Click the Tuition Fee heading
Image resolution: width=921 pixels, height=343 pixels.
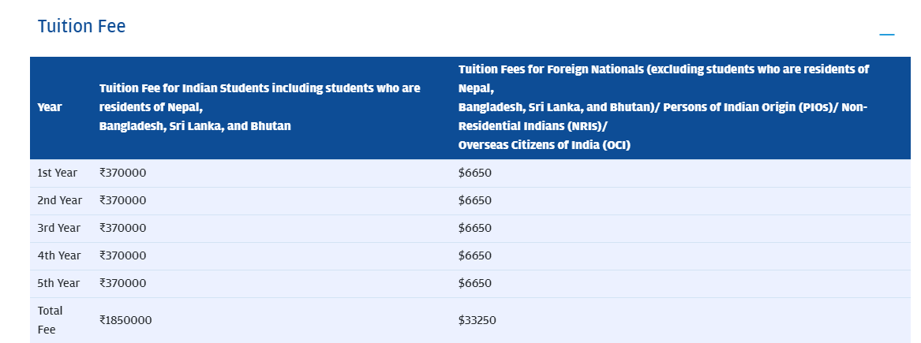81,26
